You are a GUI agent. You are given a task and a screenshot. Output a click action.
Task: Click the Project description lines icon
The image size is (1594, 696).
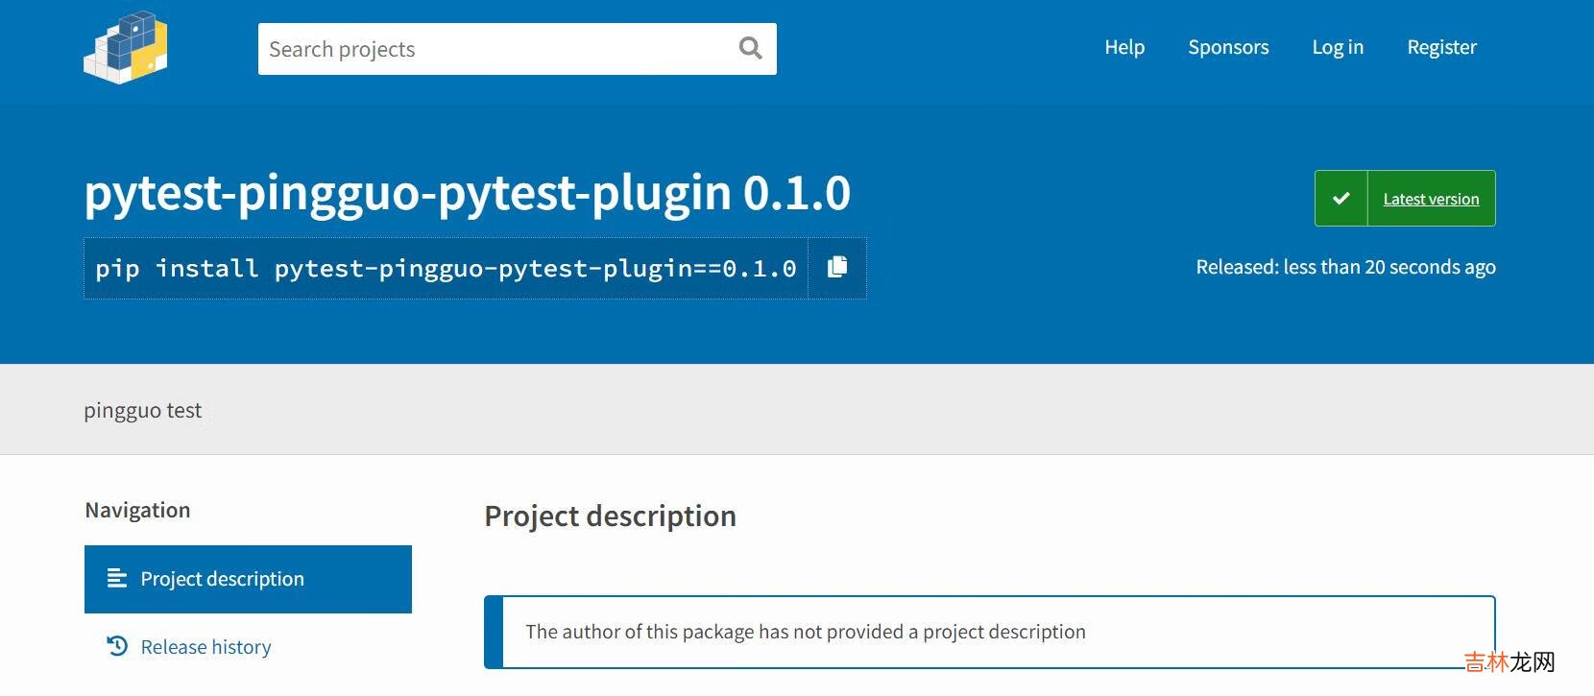[117, 578]
